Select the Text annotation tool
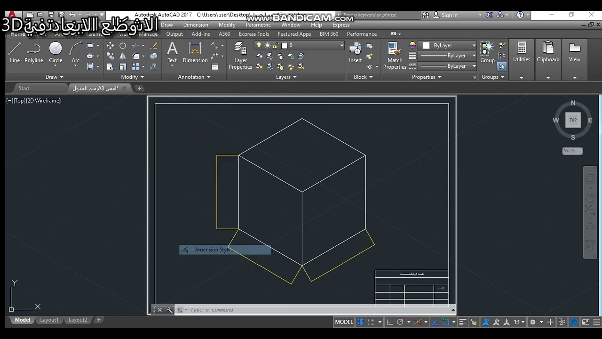This screenshot has height=339, width=602. click(x=172, y=52)
